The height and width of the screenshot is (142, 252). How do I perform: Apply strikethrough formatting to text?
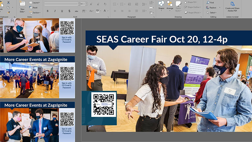coord(77,11)
